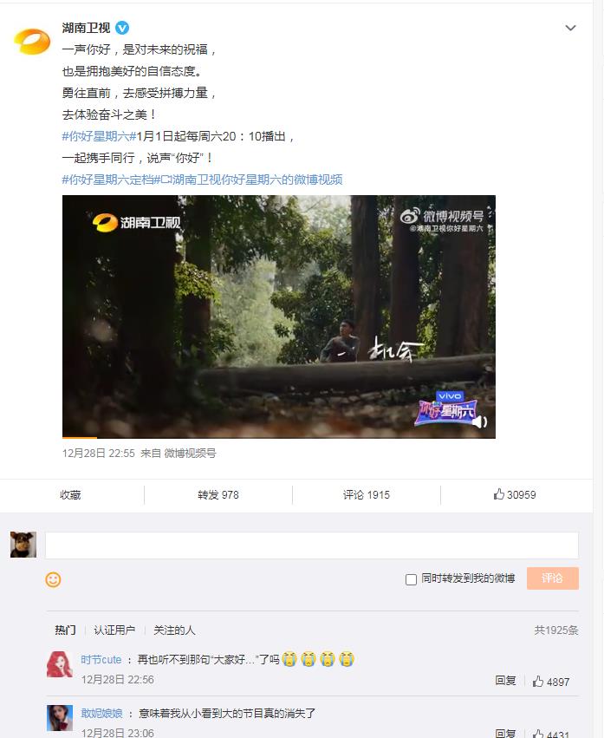
Task: Switch to the 关注的人 tab
Action: click(174, 630)
